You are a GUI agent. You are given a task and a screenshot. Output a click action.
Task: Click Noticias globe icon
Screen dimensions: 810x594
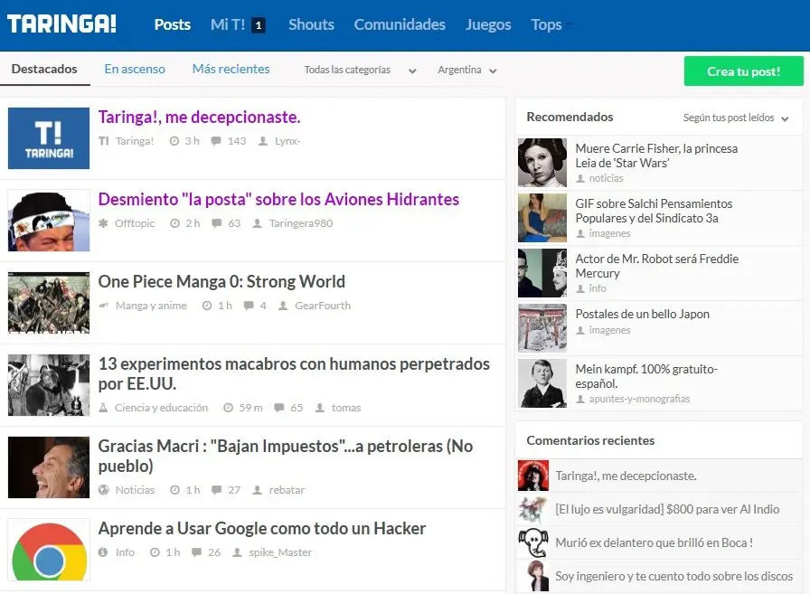[104, 490]
